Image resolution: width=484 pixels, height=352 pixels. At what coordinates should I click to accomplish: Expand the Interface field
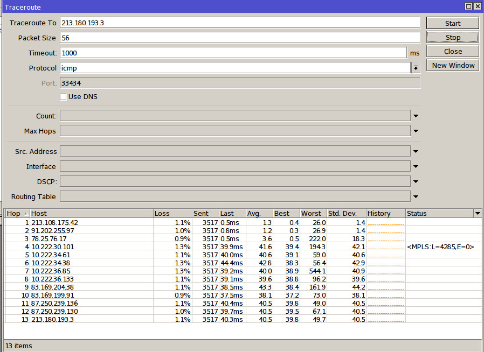coord(416,166)
